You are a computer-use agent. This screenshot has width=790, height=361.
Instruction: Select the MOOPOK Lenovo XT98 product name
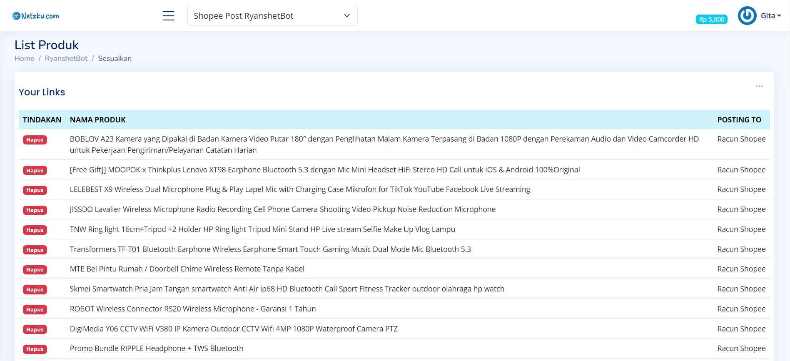coord(325,169)
